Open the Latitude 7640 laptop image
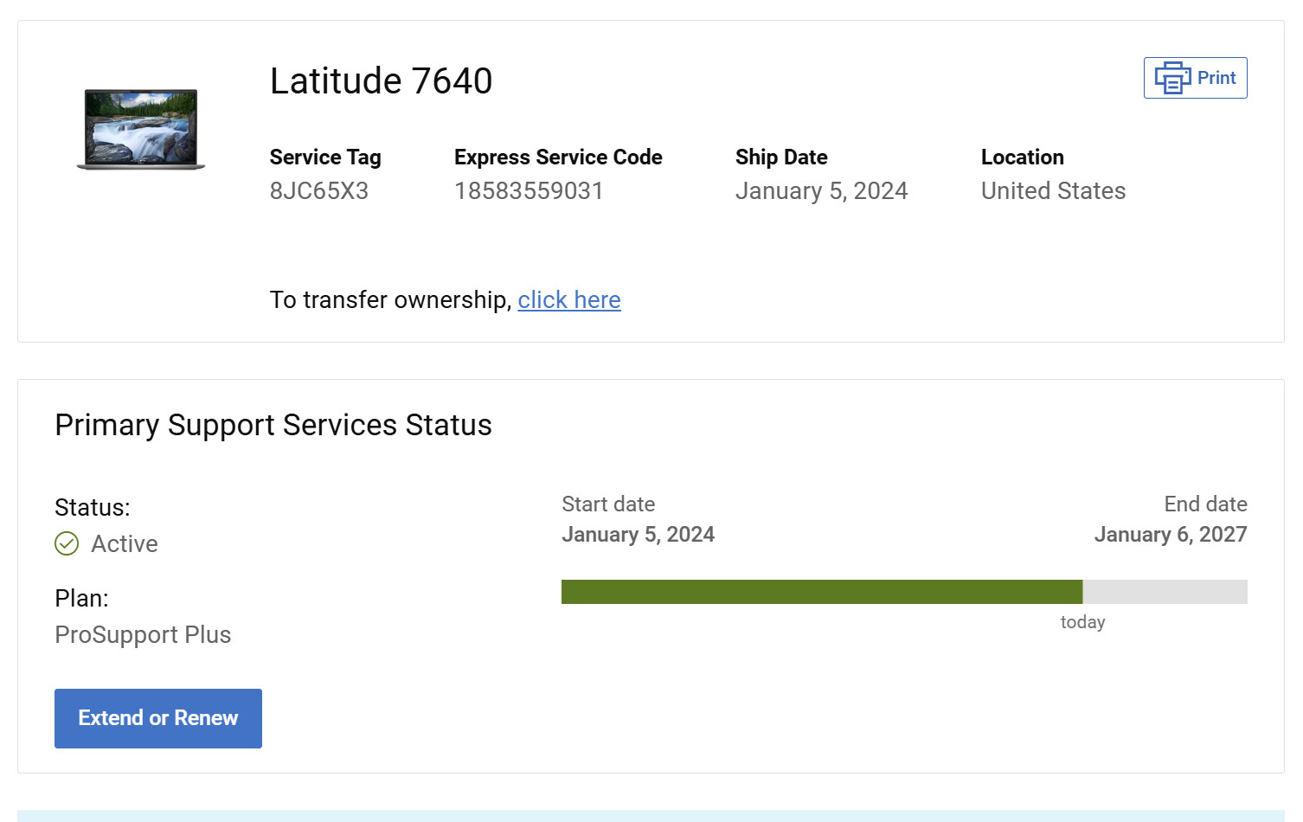 click(x=141, y=129)
